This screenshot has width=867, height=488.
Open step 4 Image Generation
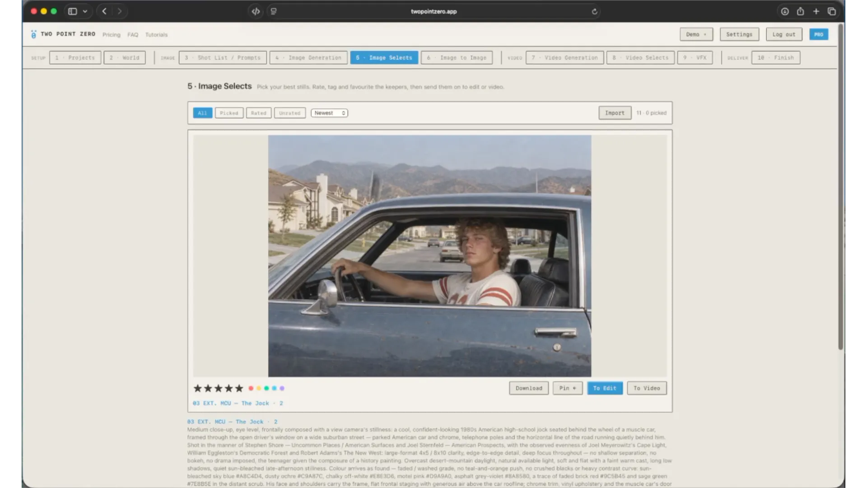(x=308, y=58)
